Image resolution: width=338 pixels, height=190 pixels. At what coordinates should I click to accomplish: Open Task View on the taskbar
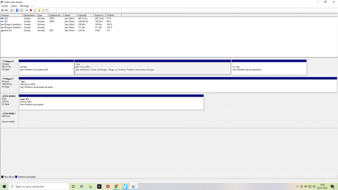82,187
